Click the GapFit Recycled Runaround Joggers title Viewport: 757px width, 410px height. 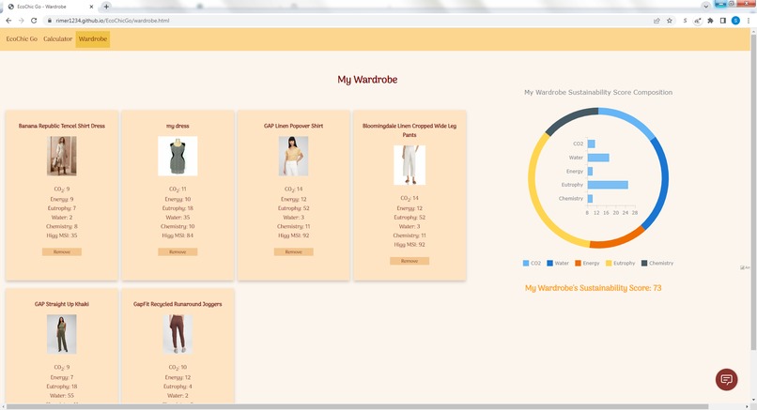coord(178,304)
